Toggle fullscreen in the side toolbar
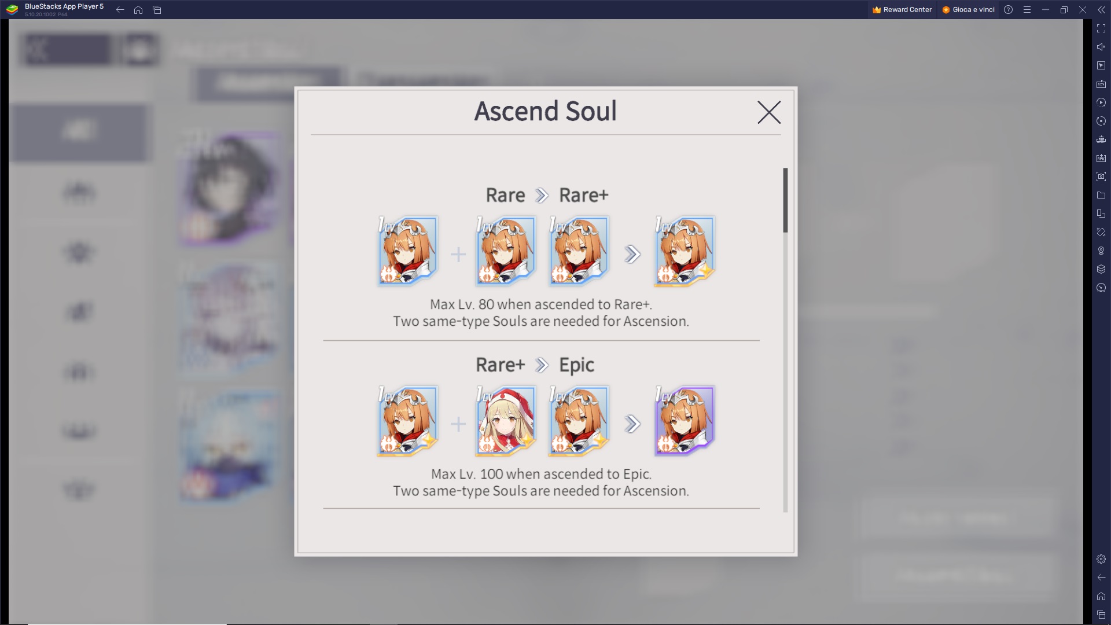The width and height of the screenshot is (1111, 625). pyautogui.click(x=1101, y=28)
